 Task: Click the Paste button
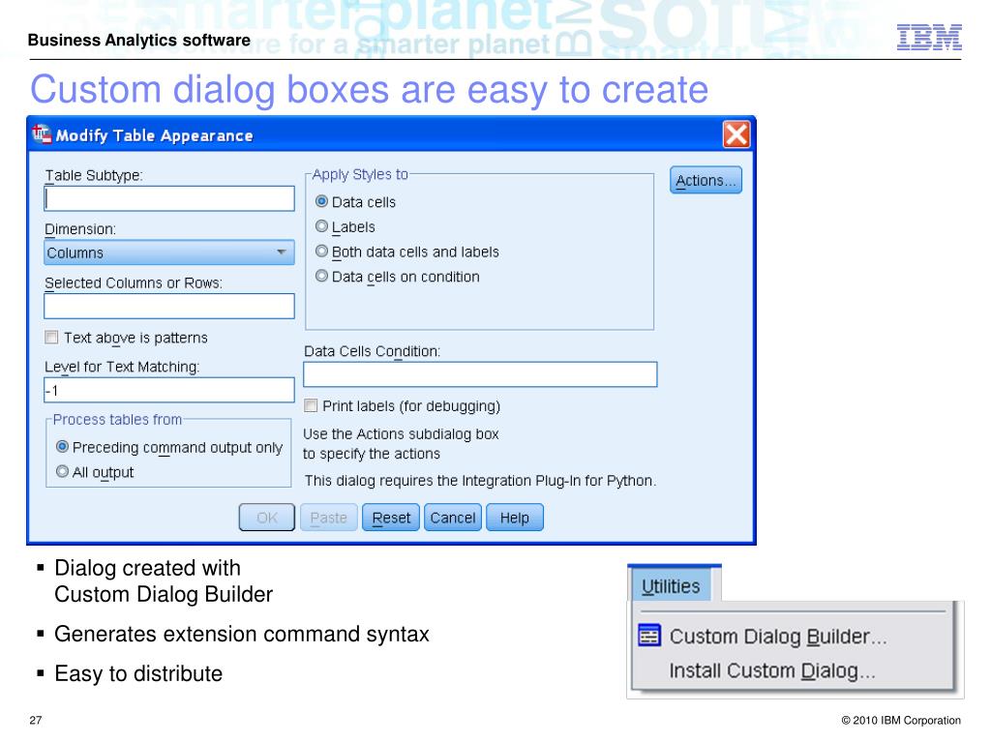click(x=329, y=518)
